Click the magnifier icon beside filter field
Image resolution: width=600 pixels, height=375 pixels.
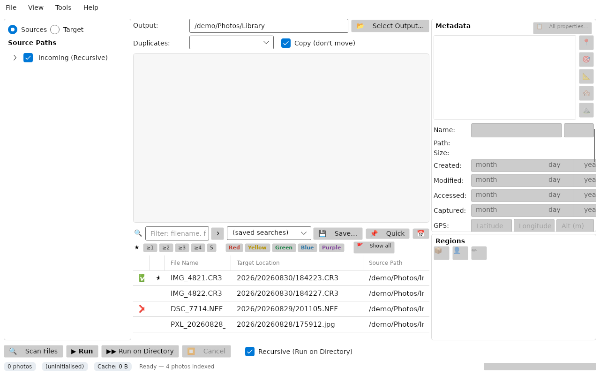tap(138, 233)
